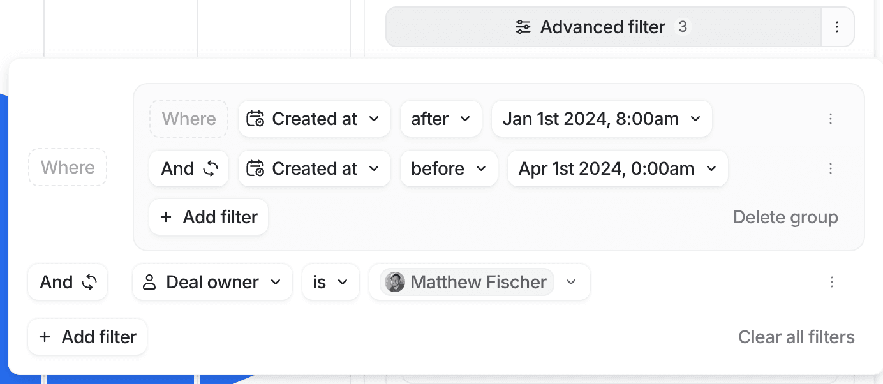Click the Advanced filter sliders icon
Screen dimensions: 883x384
(523, 27)
